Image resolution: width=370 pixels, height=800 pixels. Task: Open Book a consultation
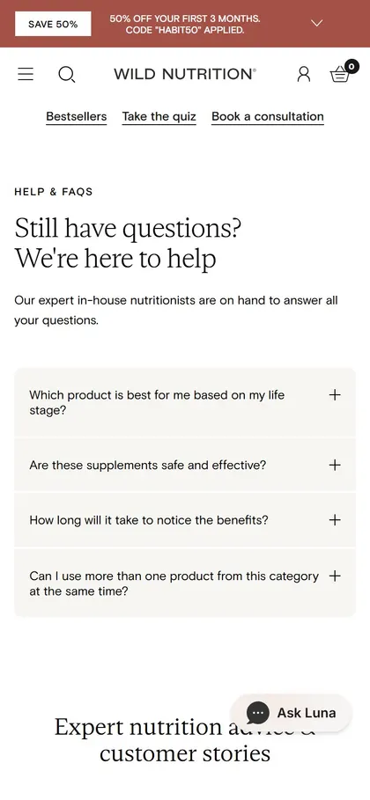[268, 117]
